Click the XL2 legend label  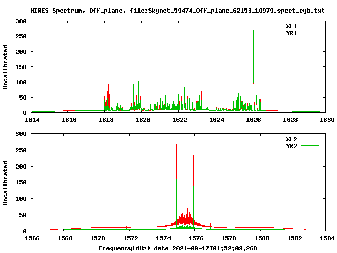coord(291,139)
